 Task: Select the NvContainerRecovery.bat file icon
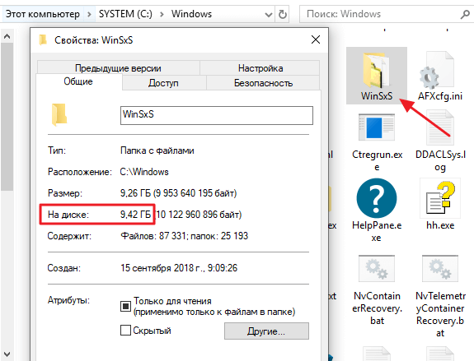coord(377,268)
